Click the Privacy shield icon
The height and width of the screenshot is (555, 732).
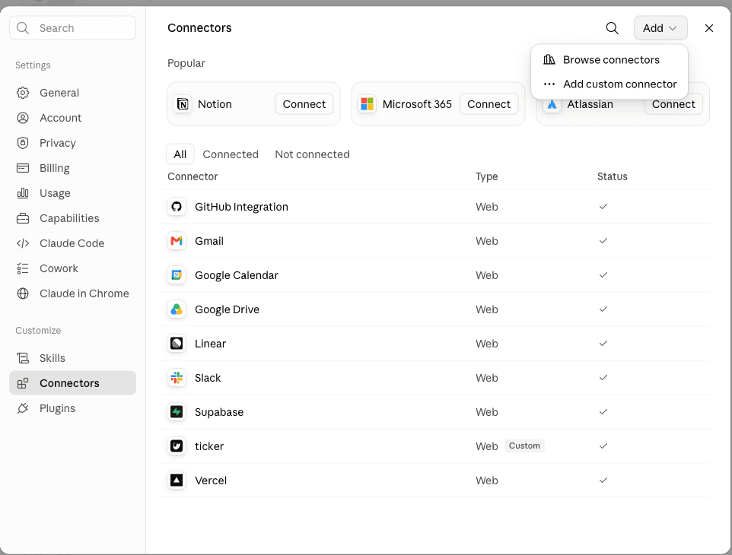pyautogui.click(x=22, y=143)
